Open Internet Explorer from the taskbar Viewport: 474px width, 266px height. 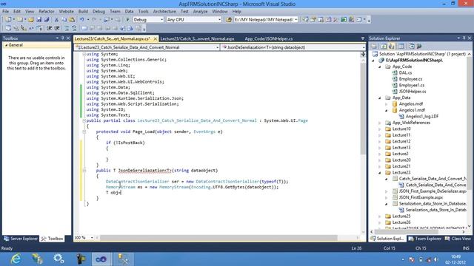16,259
